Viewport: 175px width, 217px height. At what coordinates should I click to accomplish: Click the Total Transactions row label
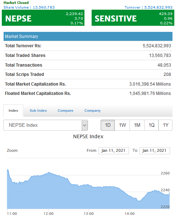click(x=24, y=65)
